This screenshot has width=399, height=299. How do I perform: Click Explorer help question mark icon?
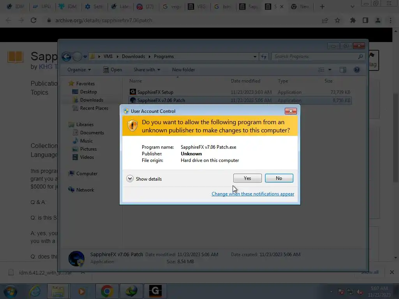coord(357,70)
